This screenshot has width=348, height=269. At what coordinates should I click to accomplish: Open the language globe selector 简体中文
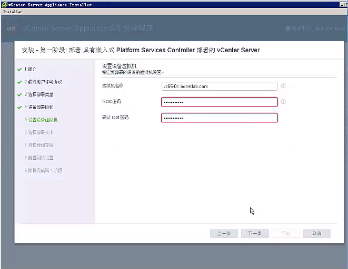[x=316, y=28]
